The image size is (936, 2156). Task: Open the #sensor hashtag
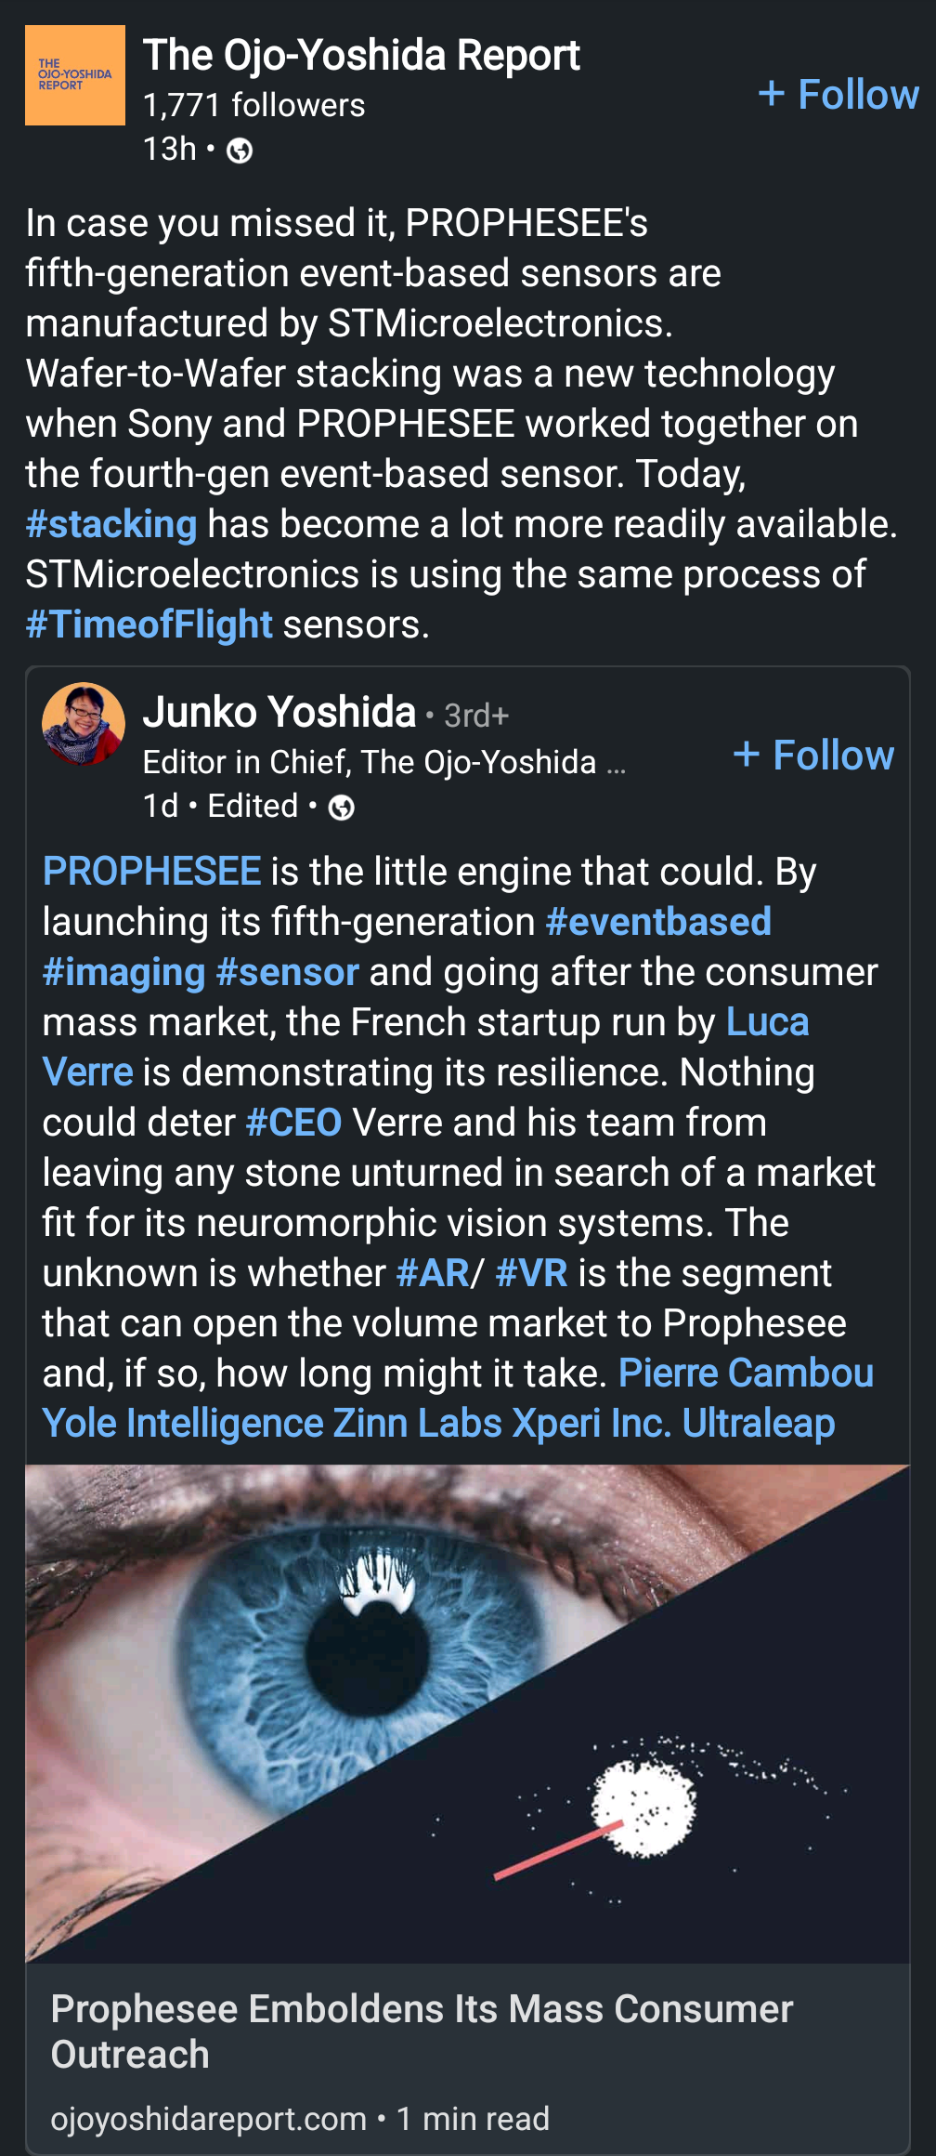(x=287, y=972)
